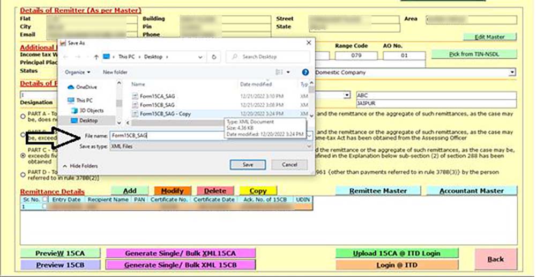This screenshot has width=536, height=277.
Task: Click the Generate Single/Bulk XML 15CB button
Action: coord(181,265)
